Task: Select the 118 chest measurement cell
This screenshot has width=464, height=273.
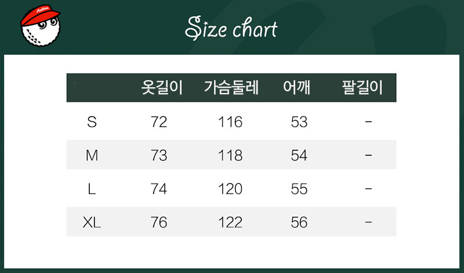Action: click(230, 156)
